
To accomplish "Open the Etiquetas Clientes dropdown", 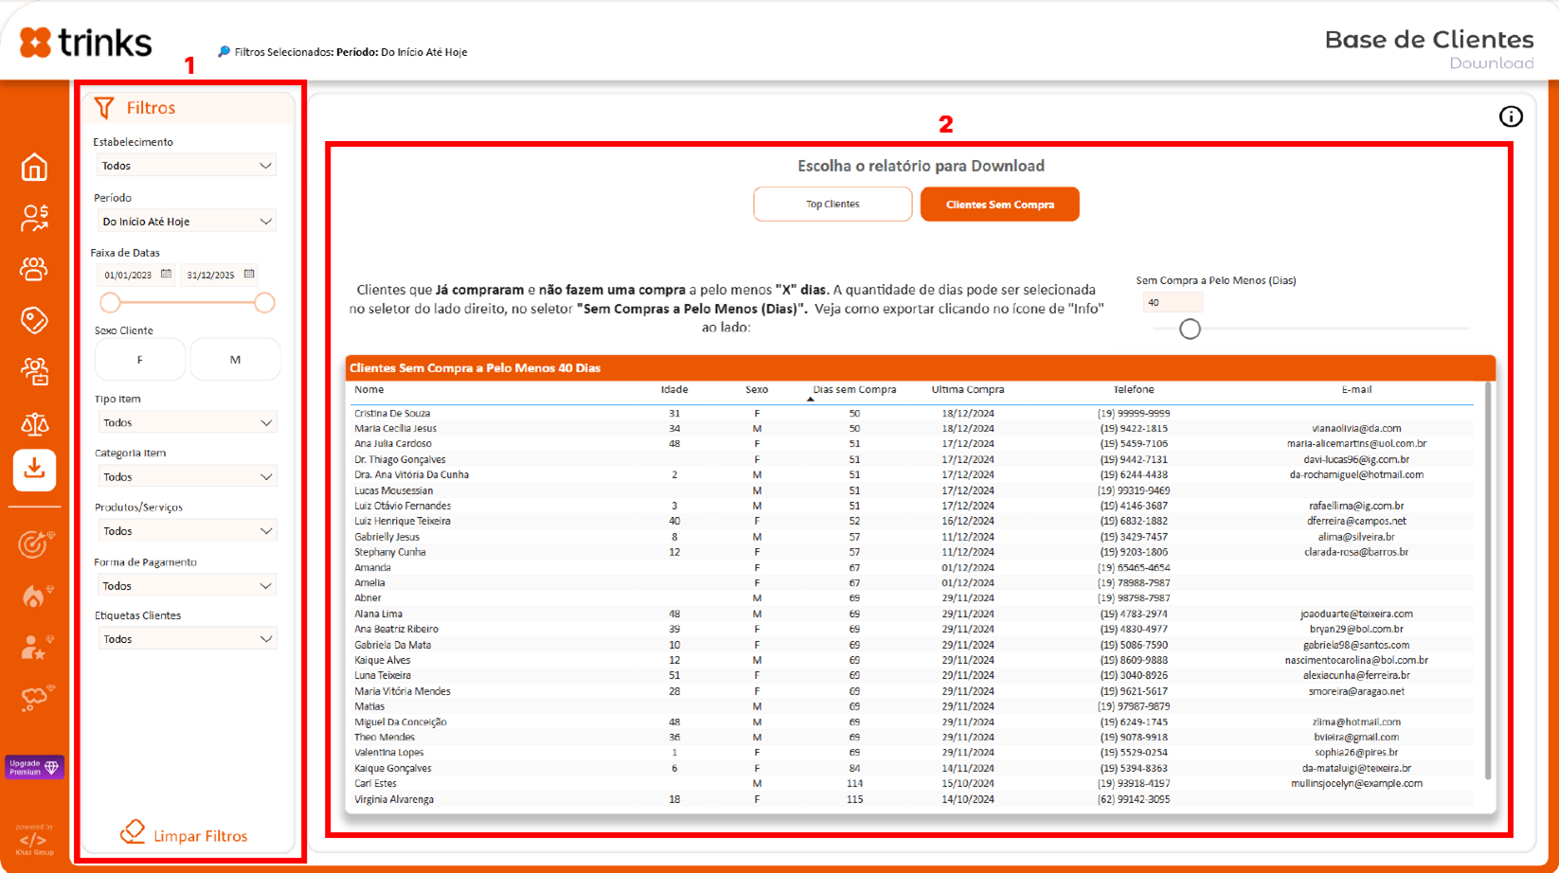I will click(186, 639).
